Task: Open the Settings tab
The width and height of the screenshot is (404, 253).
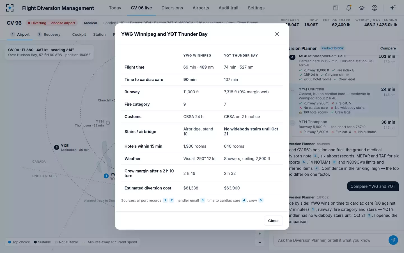Action: 256,8
